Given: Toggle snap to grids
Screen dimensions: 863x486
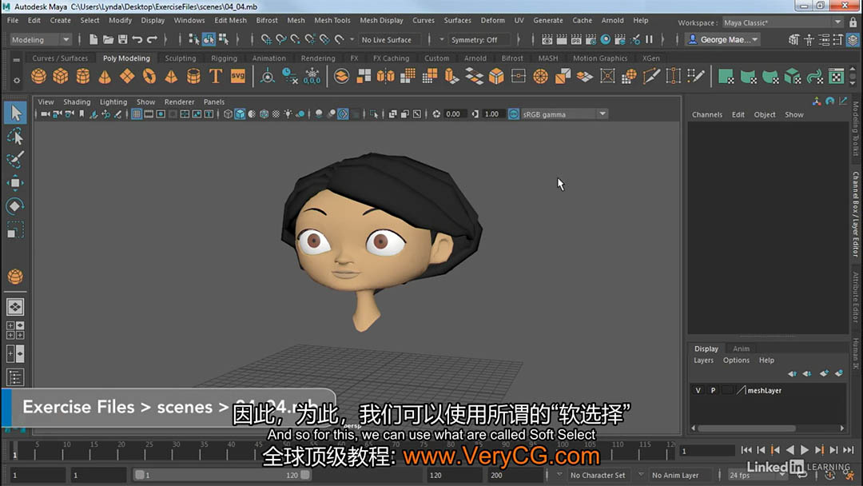Looking at the screenshot, I should [x=266, y=40].
